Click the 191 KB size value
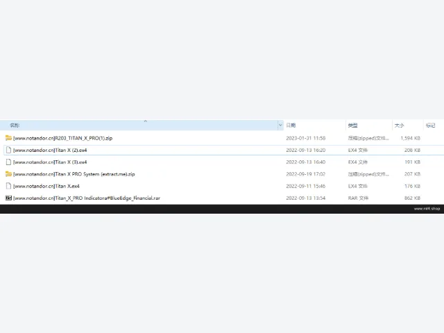 coord(412,162)
